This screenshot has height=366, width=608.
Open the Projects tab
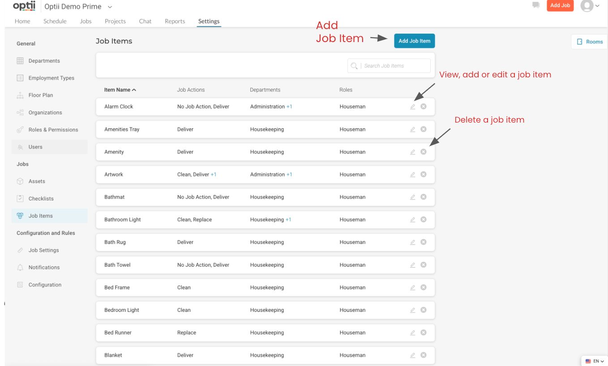click(115, 21)
